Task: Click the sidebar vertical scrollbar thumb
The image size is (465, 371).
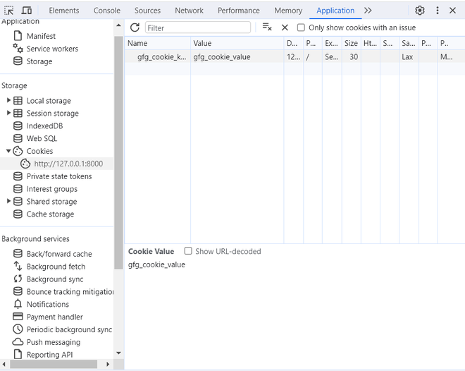Action: (118, 152)
